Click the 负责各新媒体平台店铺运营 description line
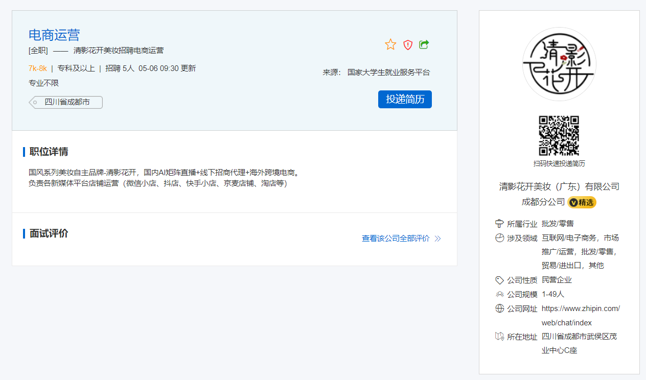 point(158,183)
